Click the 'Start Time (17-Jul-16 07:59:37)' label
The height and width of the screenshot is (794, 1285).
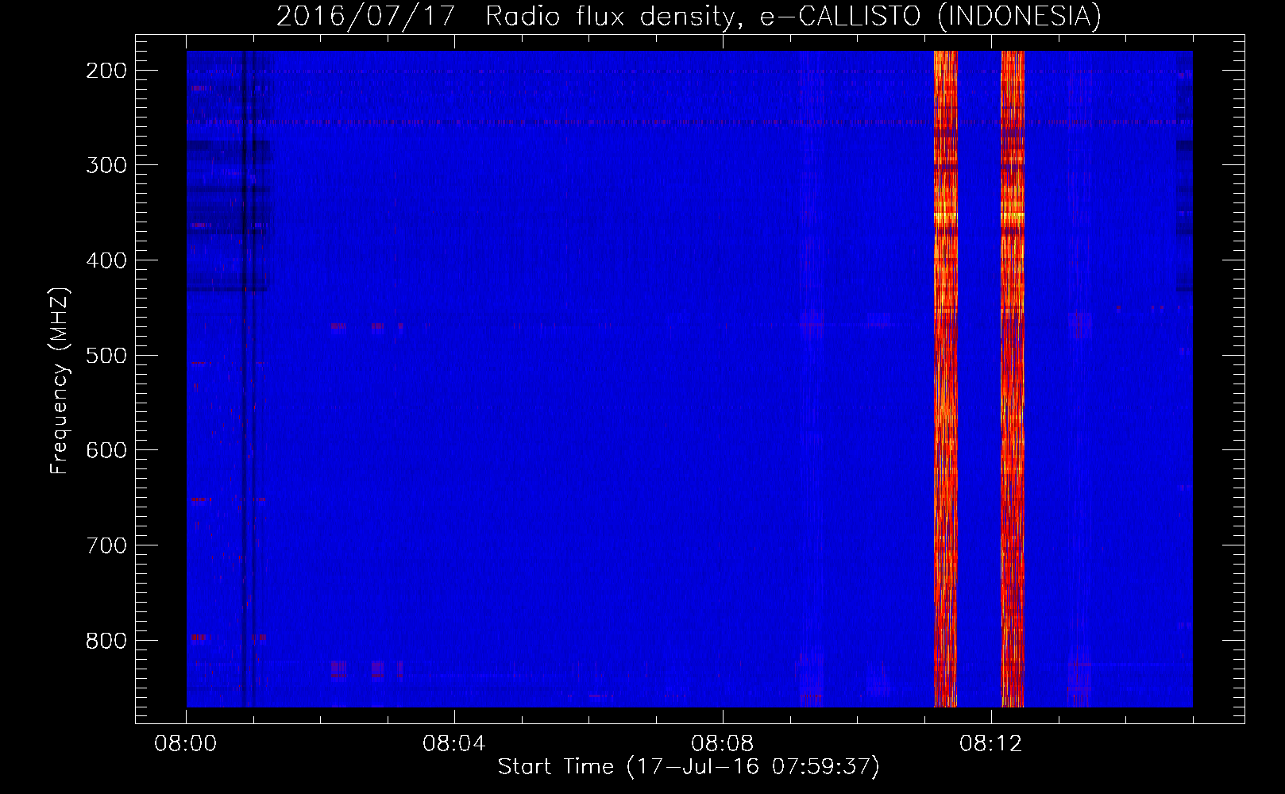pyautogui.click(x=689, y=767)
